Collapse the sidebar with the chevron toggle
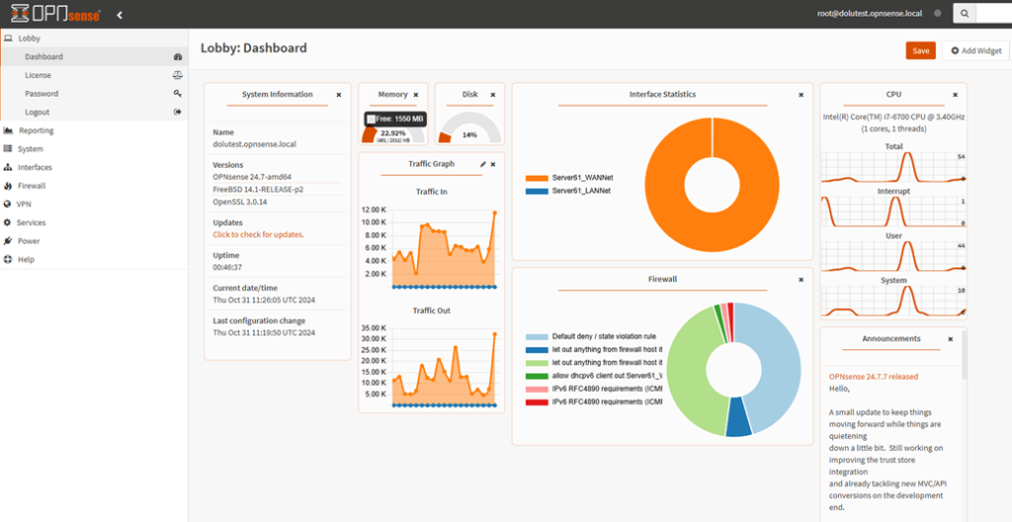This screenshot has height=522, width=1012. pos(120,14)
